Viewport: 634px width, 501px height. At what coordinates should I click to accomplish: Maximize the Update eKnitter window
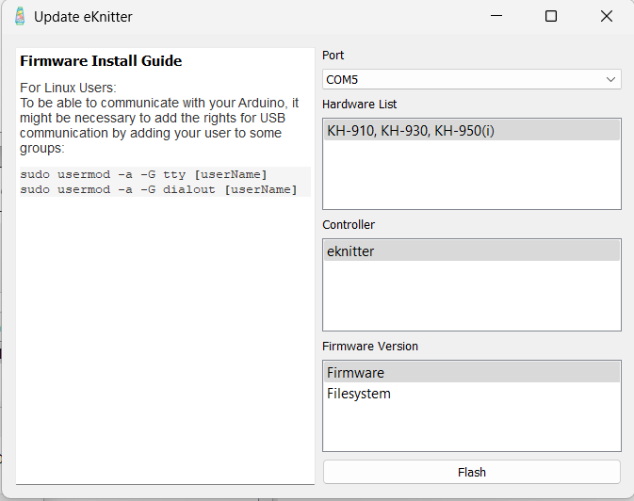551,16
